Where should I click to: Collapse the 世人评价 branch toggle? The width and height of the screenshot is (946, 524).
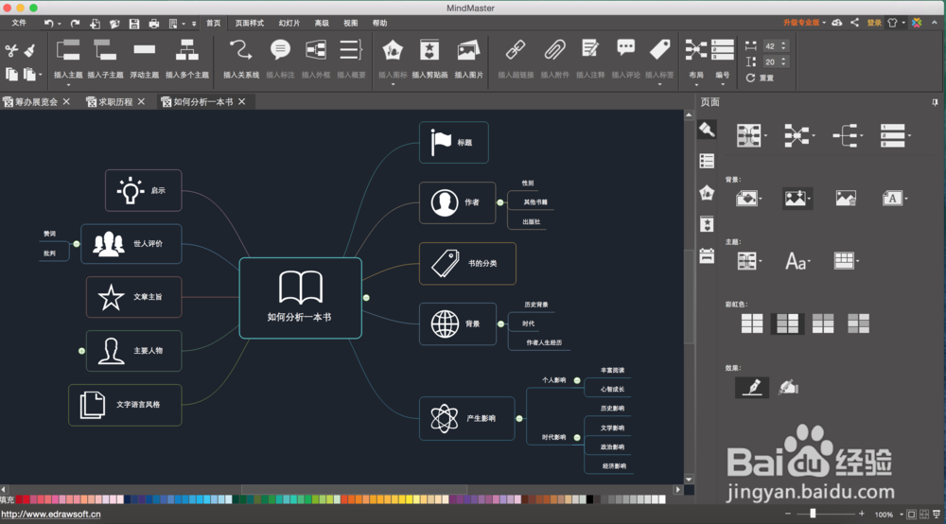pyautogui.click(x=77, y=244)
